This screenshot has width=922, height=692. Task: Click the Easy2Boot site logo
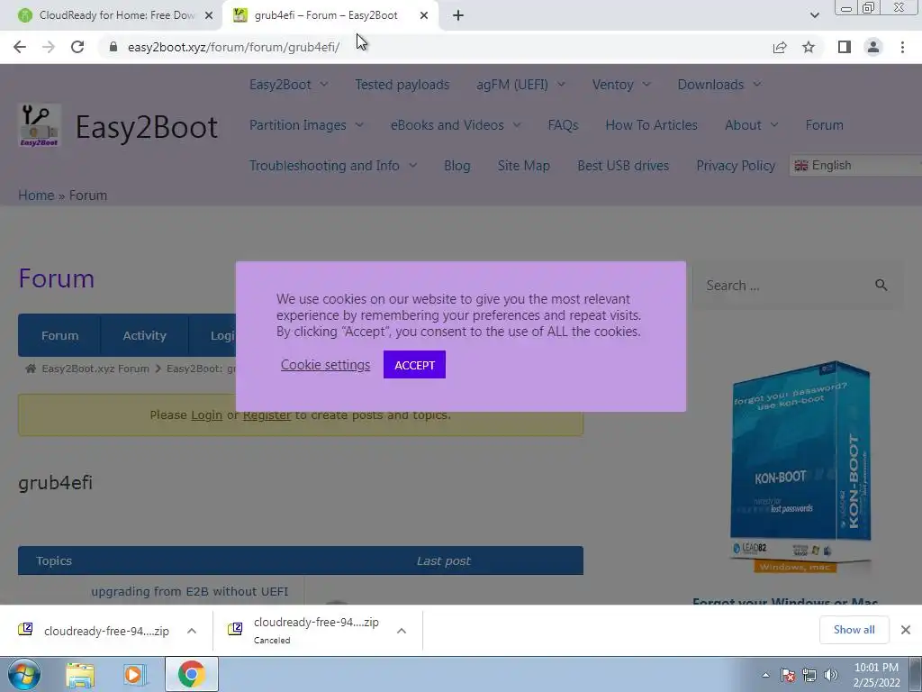40,125
